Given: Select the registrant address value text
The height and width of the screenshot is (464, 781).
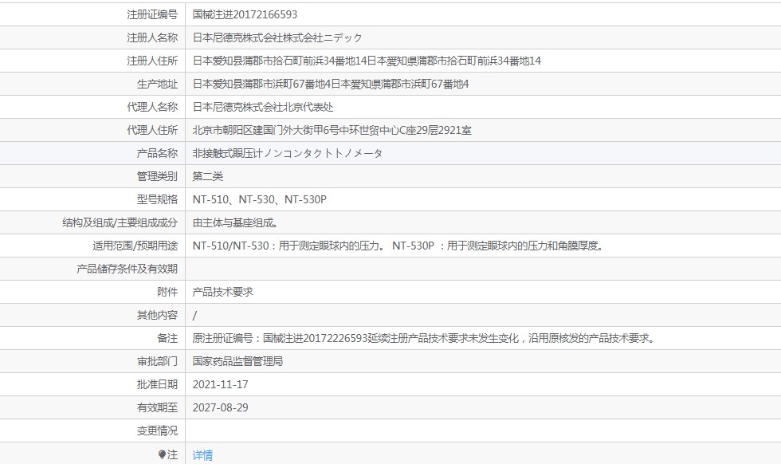Looking at the screenshot, I should [x=367, y=61].
